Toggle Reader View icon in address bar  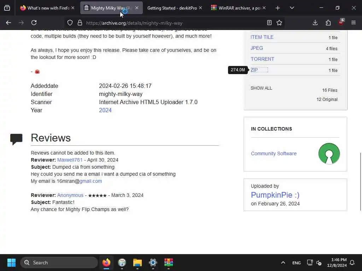[x=269, y=23]
